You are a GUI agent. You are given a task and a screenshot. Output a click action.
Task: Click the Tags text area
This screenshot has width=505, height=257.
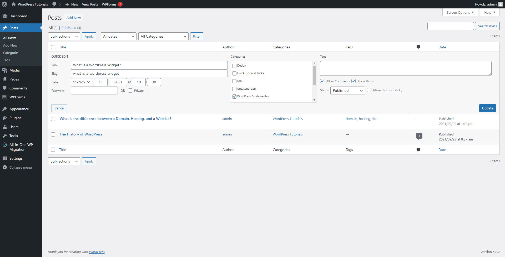tap(406, 68)
